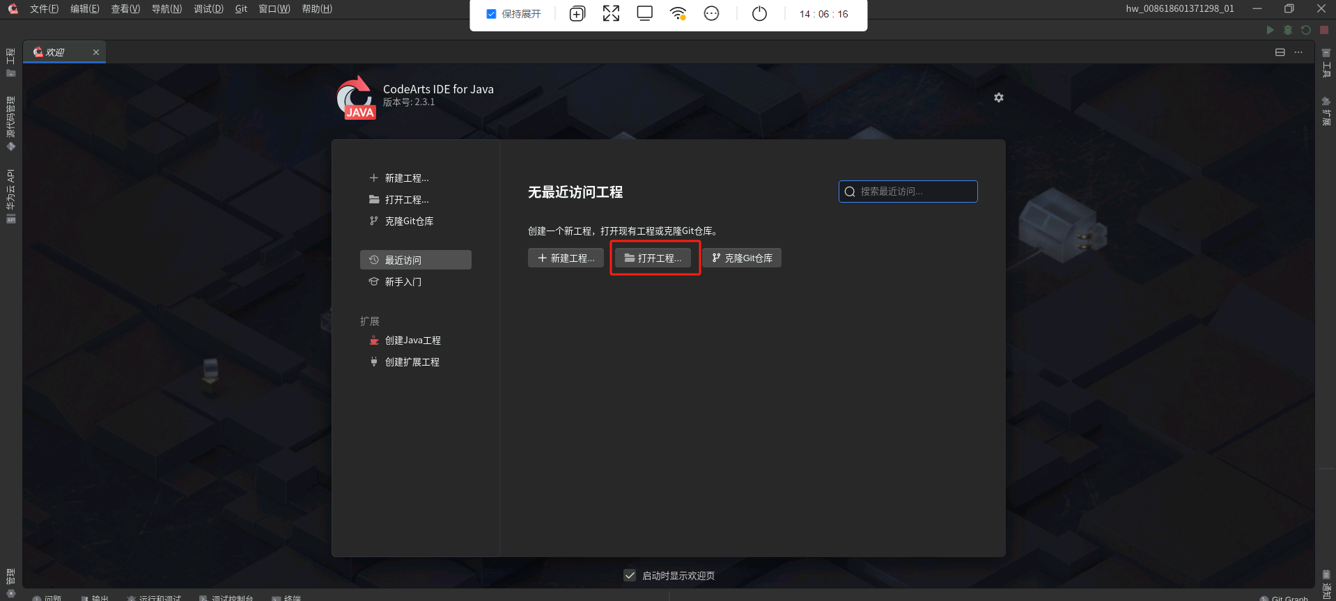Open the Git menu
1336x601 pixels.
pos(241,9)
